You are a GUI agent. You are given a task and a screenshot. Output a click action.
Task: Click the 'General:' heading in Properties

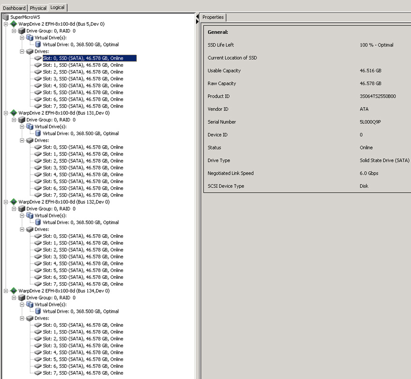point(218,32)
